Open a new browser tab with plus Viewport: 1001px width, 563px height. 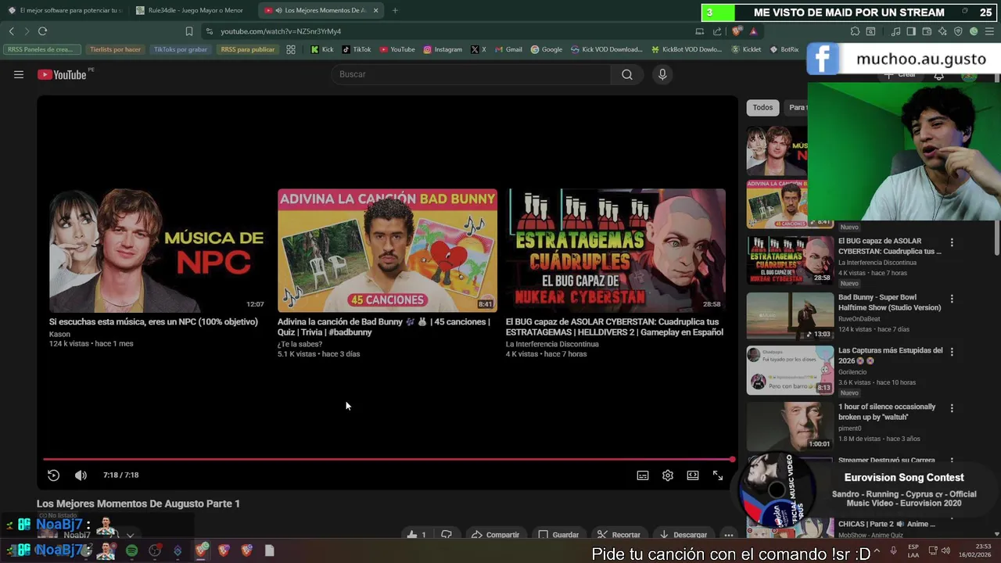[395, 10]
